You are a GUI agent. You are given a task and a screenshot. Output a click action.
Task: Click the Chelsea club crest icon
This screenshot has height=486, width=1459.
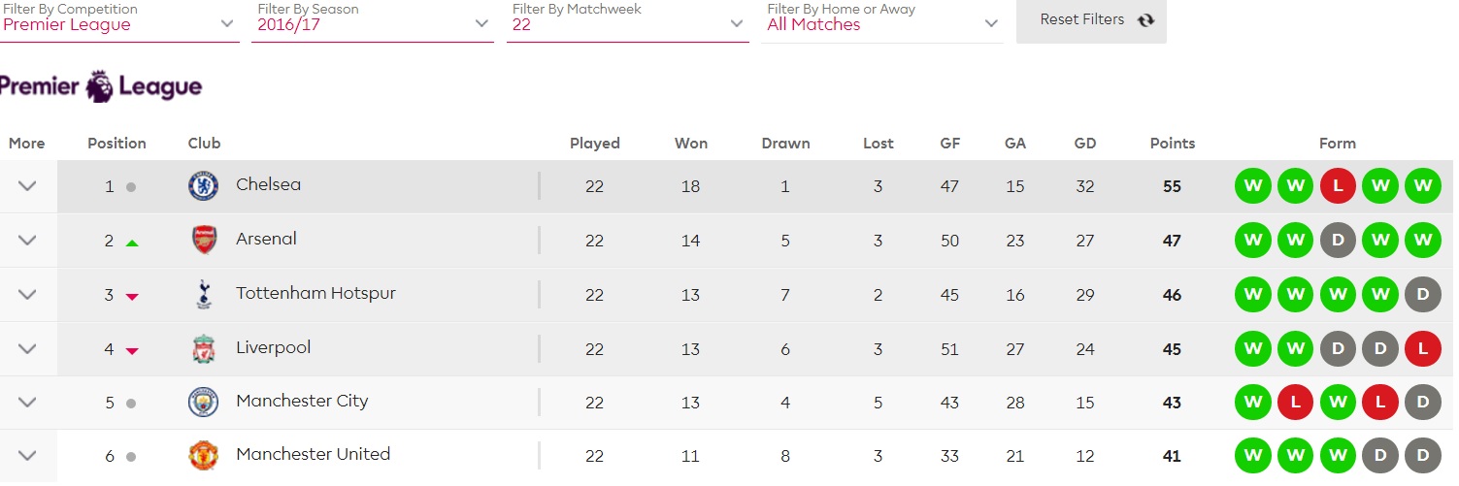click(203, 185)
